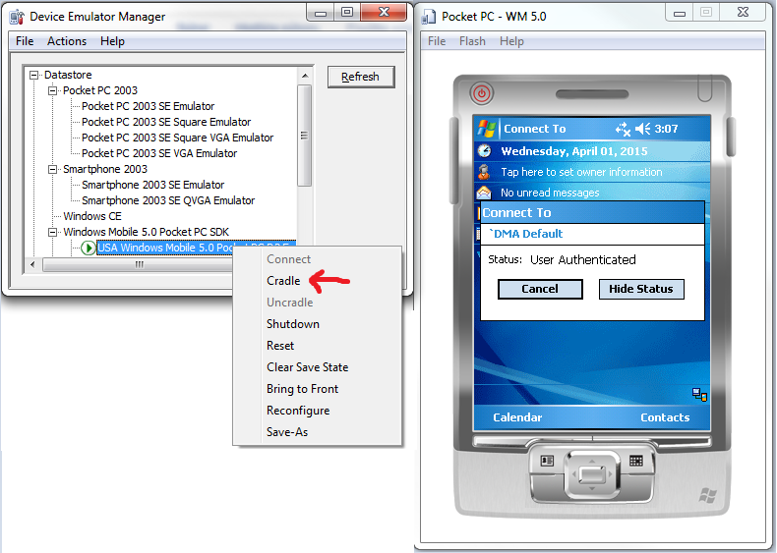Choose Shutdown from the context menu
This screenshot has height=553, width=777.
pos(293,324)
